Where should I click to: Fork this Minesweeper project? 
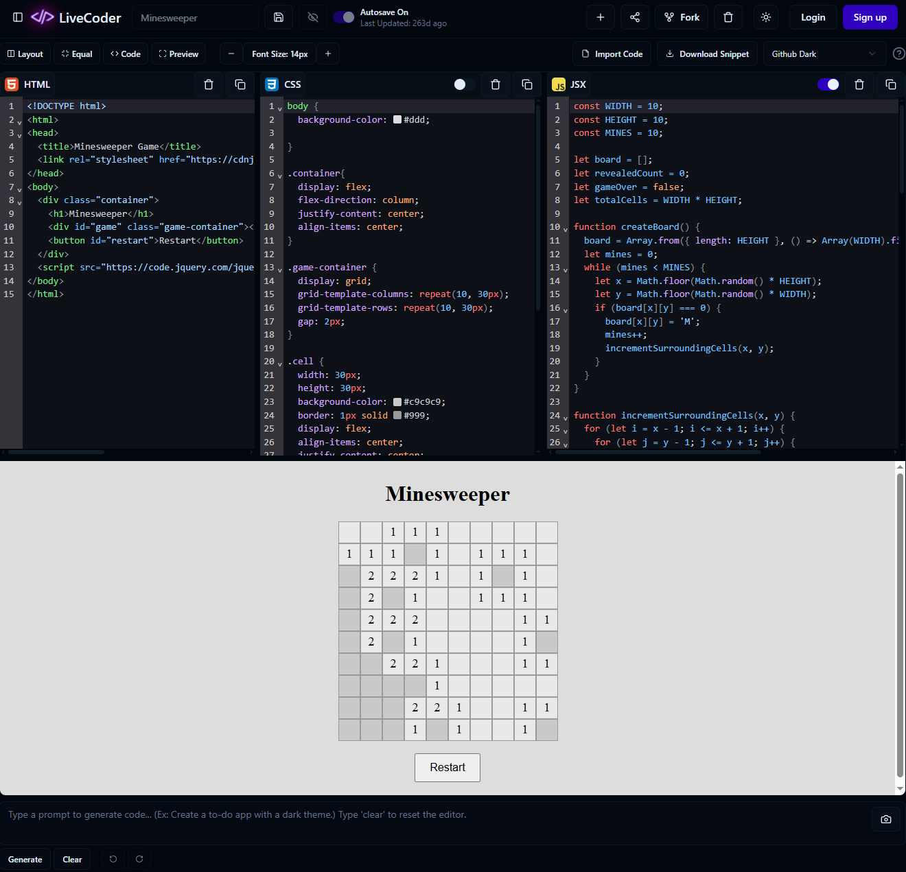click(682, 17)
